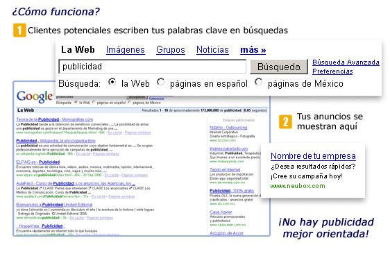Select the "la Web" radio button
The image size is (390, 254).
[112, 82]
